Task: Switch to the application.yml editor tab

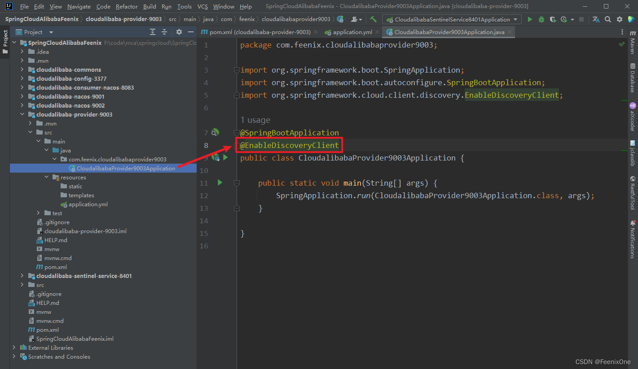Action: (x=352, y=32)
